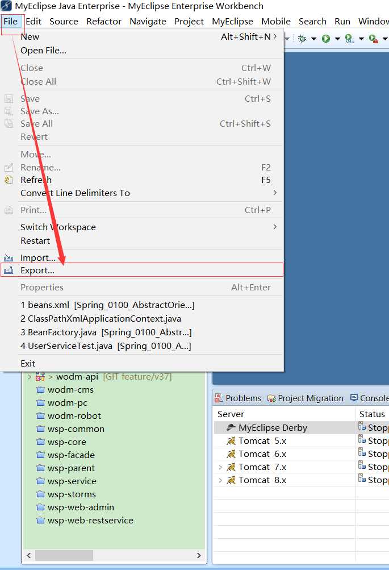Click the explorer scrollbar left arrow
This screenshot has height=570, width=389.
pos(29,555)
